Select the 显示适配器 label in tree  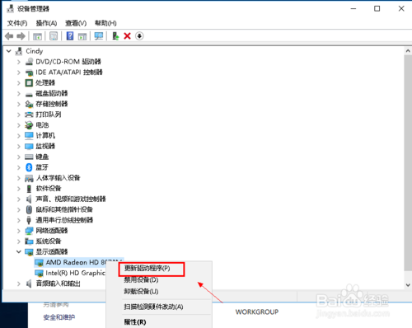pyautogui.click(x=52, y=252)
